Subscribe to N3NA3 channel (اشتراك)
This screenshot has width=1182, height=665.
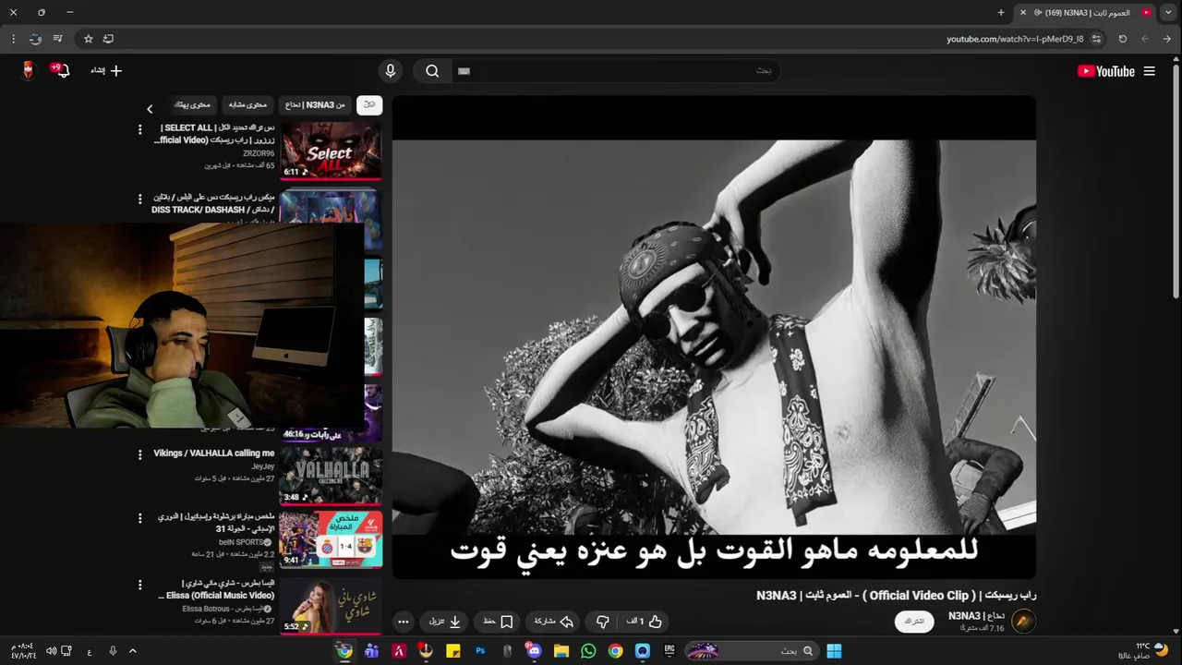(x=913, y=622)
